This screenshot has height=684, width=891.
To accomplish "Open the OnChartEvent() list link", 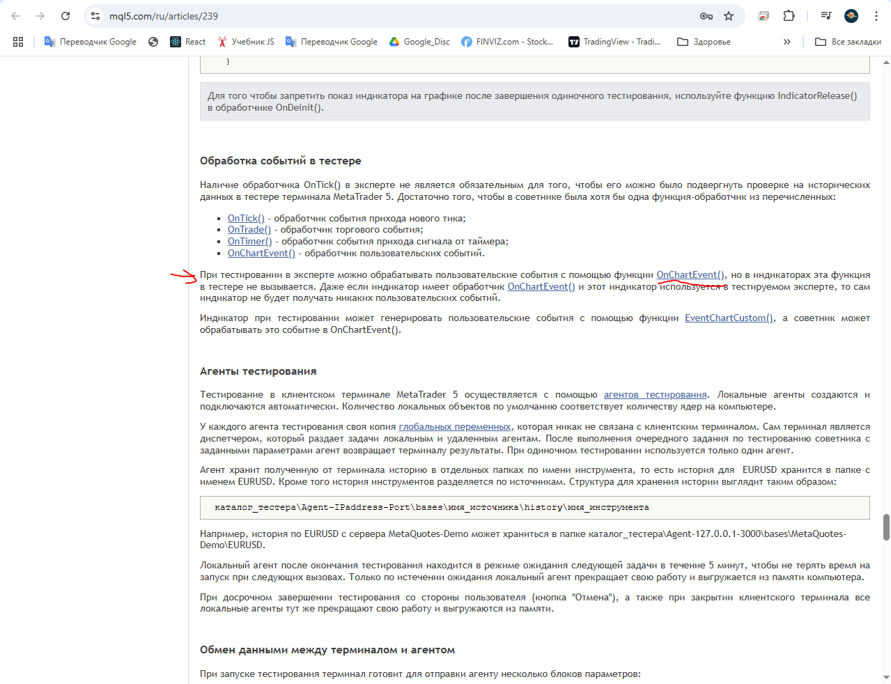I will [x=261, y=253].
